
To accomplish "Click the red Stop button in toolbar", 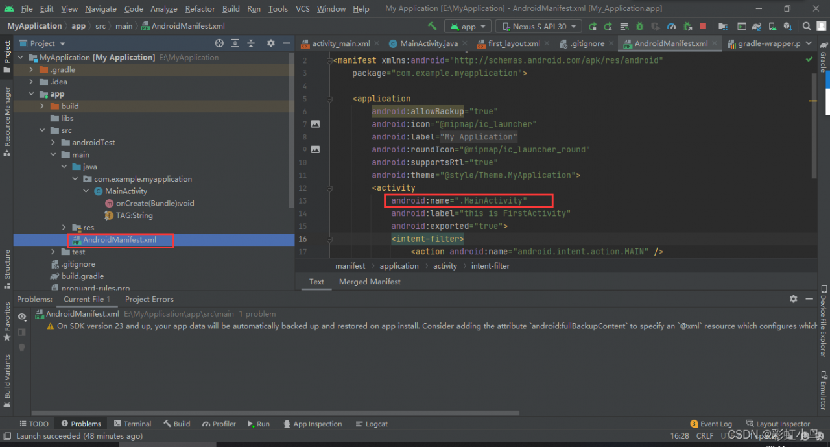I will pyautogui.click(x=703, y=26).
